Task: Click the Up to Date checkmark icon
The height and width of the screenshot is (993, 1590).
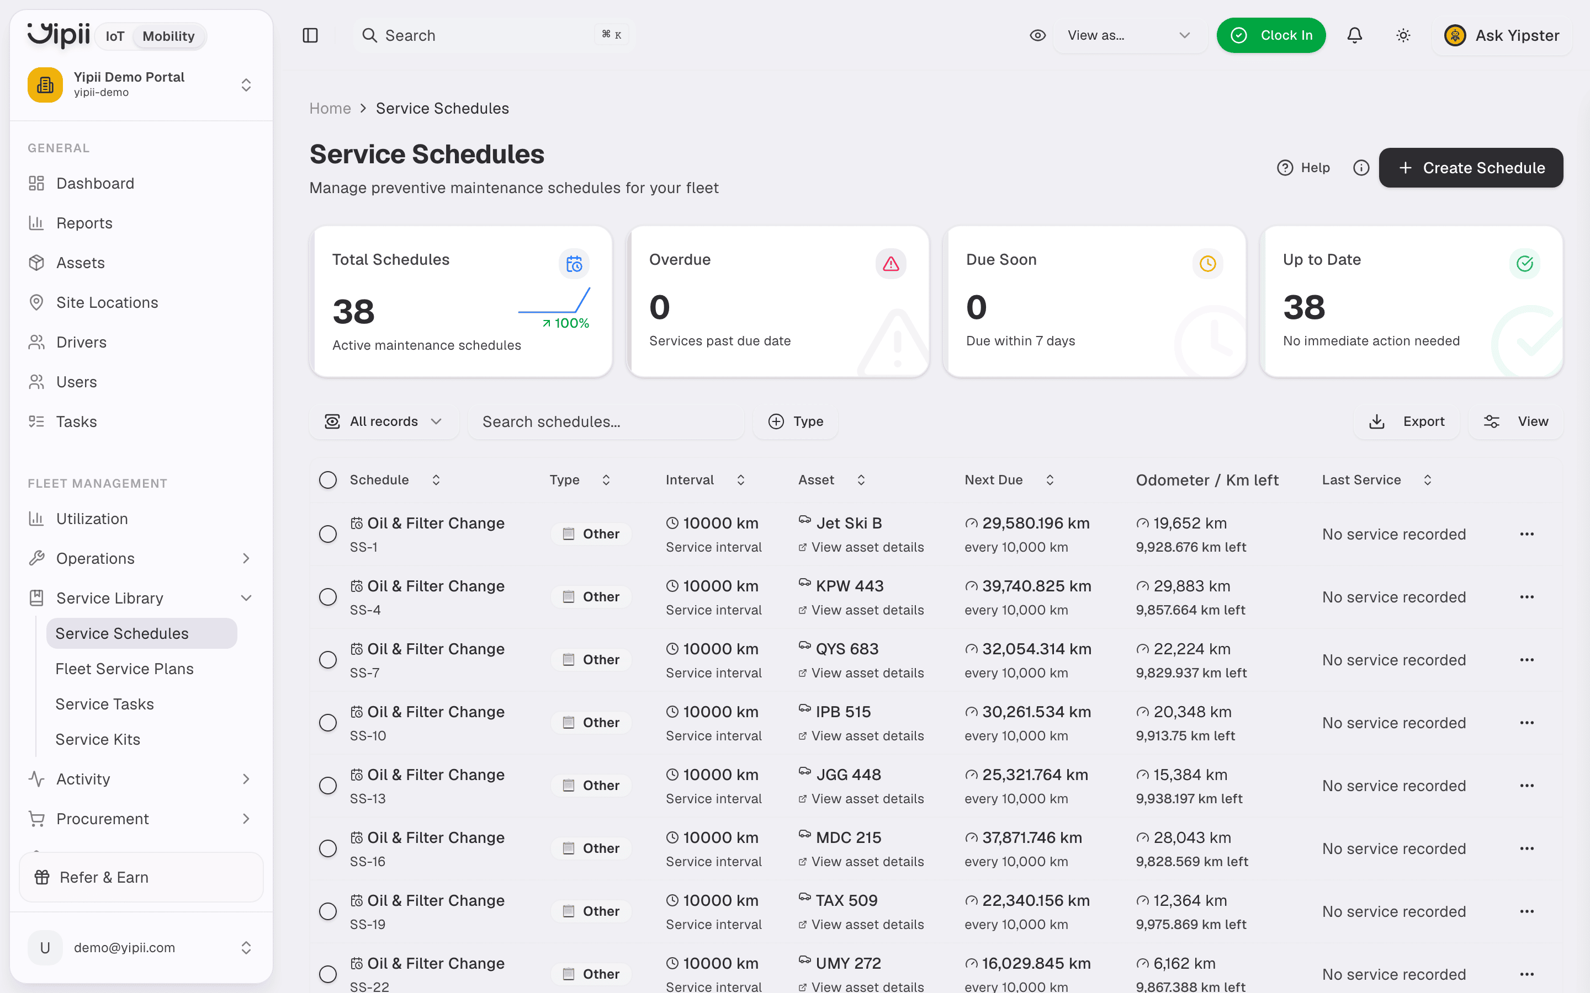Action: click(1525, 263)
